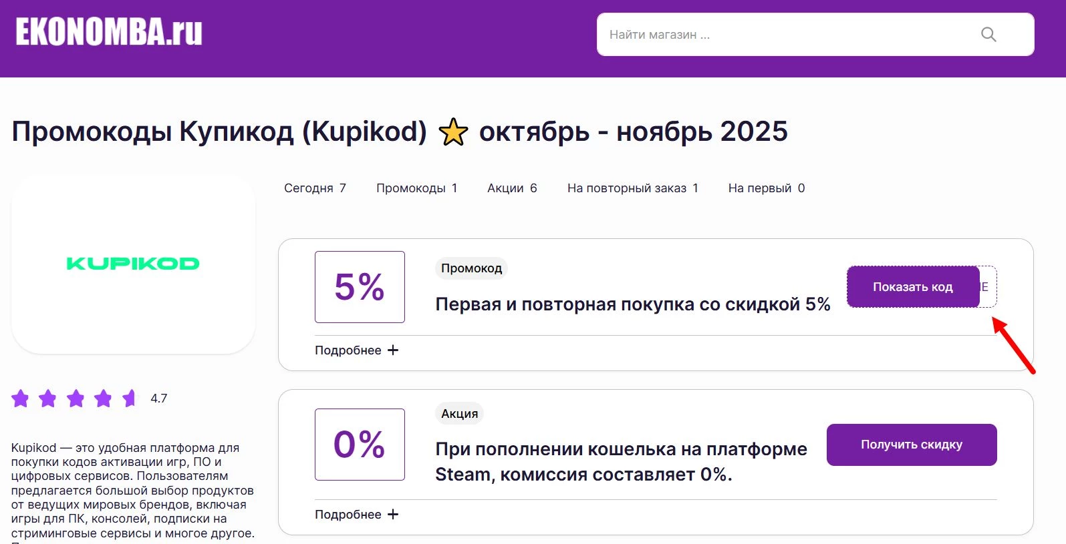
Task: Switch to the Промокоды 1 tab
Action: click(x=417, y=188)
